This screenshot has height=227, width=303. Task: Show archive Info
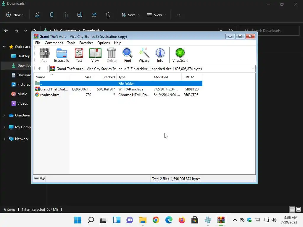point(160,55)
